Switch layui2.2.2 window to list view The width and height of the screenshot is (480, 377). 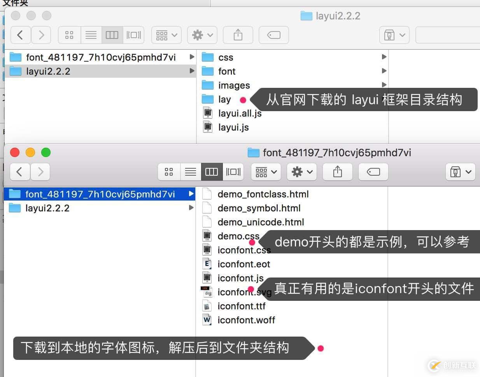[91, 35]
